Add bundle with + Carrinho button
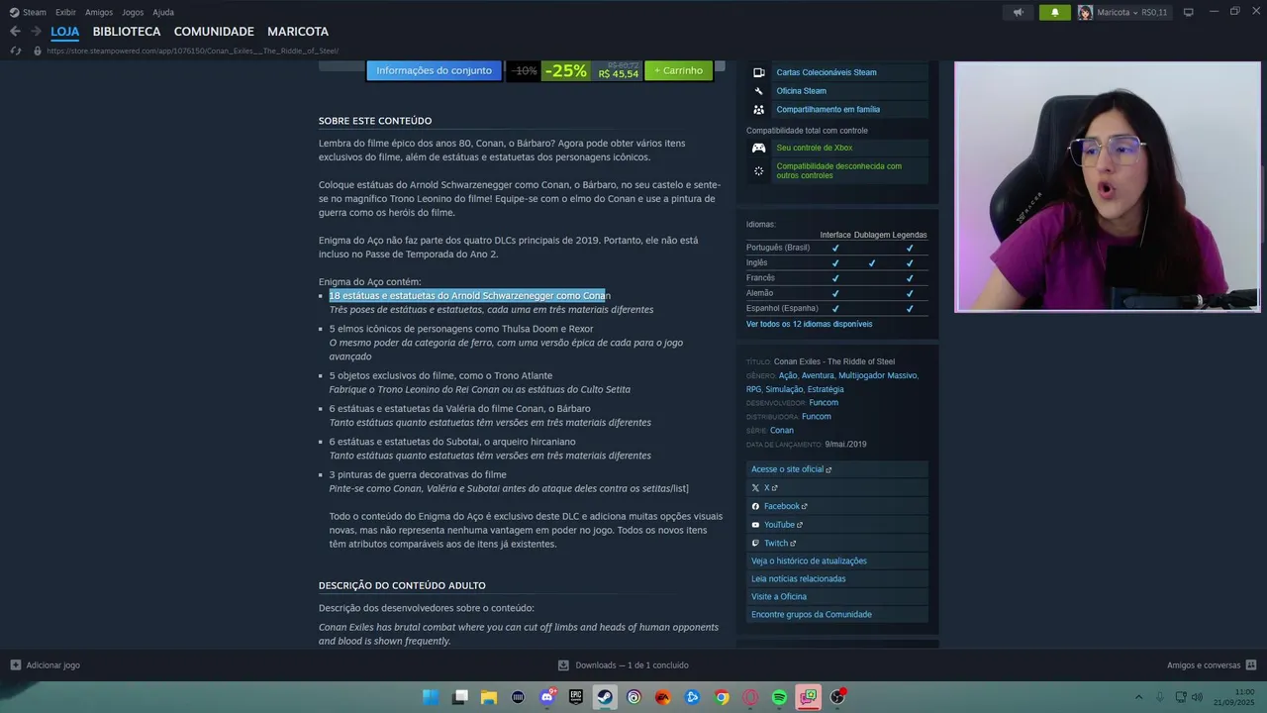The width and height of the screenshot is (1267, 713). (679, 70)
